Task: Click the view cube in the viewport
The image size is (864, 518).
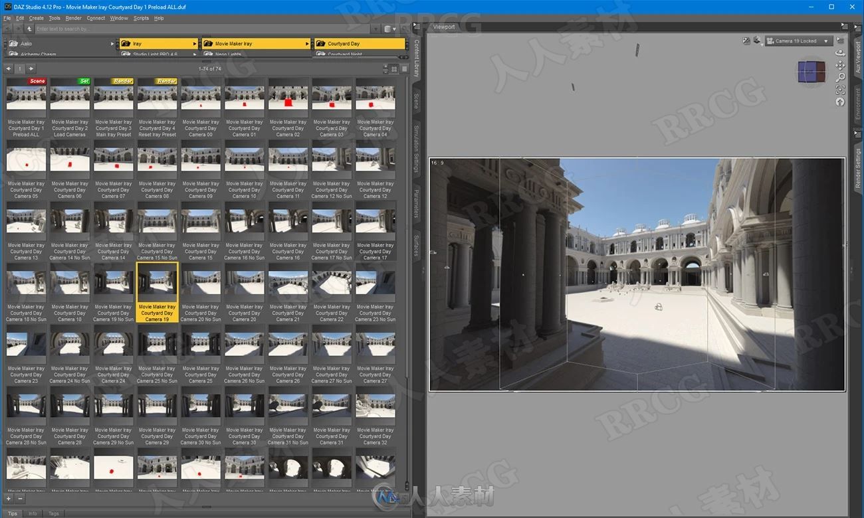Action: (x=811, y=72)
